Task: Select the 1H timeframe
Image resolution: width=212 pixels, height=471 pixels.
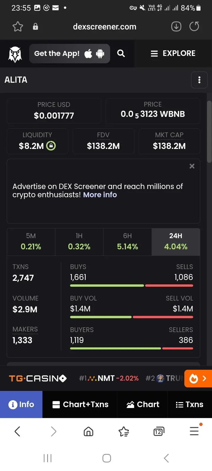Action: point(79,242)
